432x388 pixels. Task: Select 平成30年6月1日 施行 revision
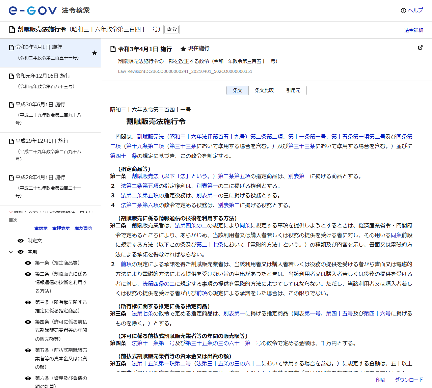point(51,114)
